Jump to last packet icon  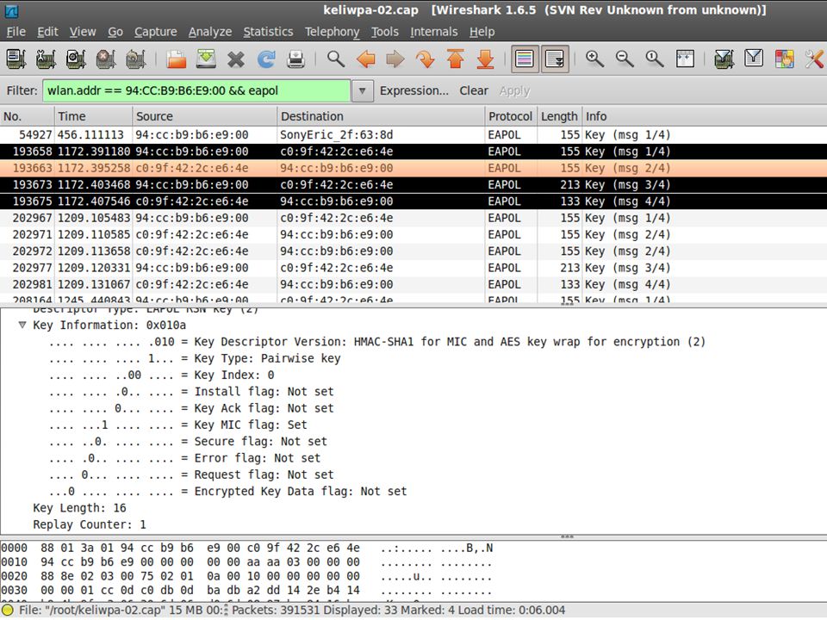point(485,59)
